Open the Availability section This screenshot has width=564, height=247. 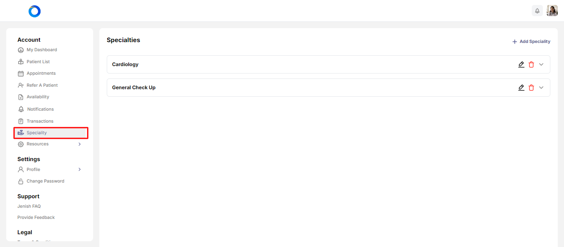click(x=38, y=97)
